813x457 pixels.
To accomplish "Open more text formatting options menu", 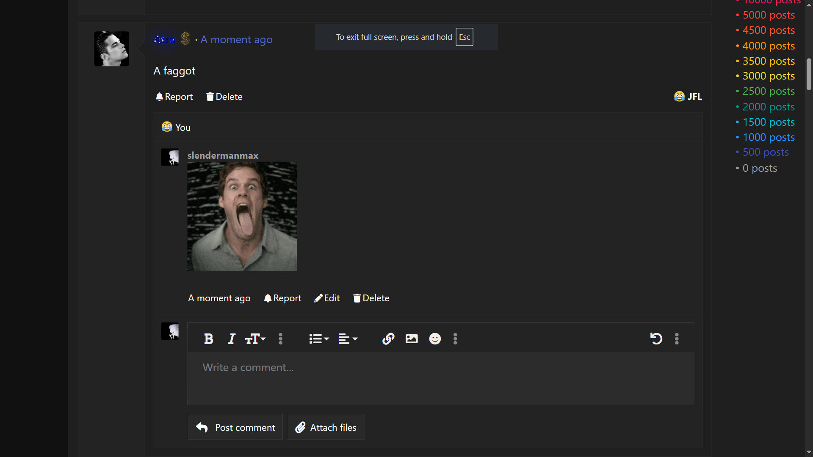I will click(x=280, y=339).
